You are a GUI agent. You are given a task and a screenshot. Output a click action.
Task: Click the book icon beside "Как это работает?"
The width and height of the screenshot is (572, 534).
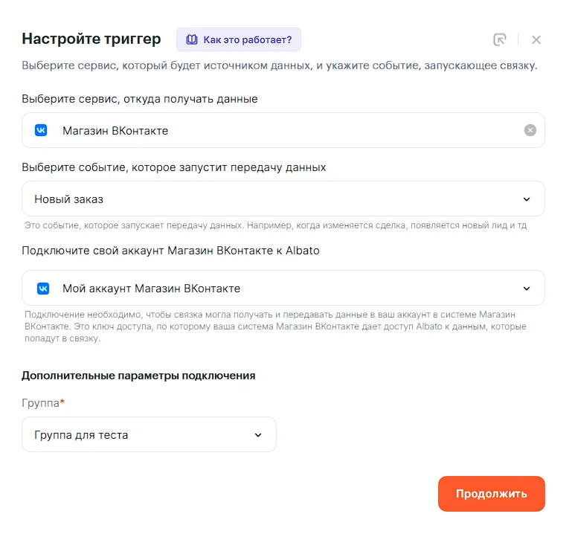[192, 39]
